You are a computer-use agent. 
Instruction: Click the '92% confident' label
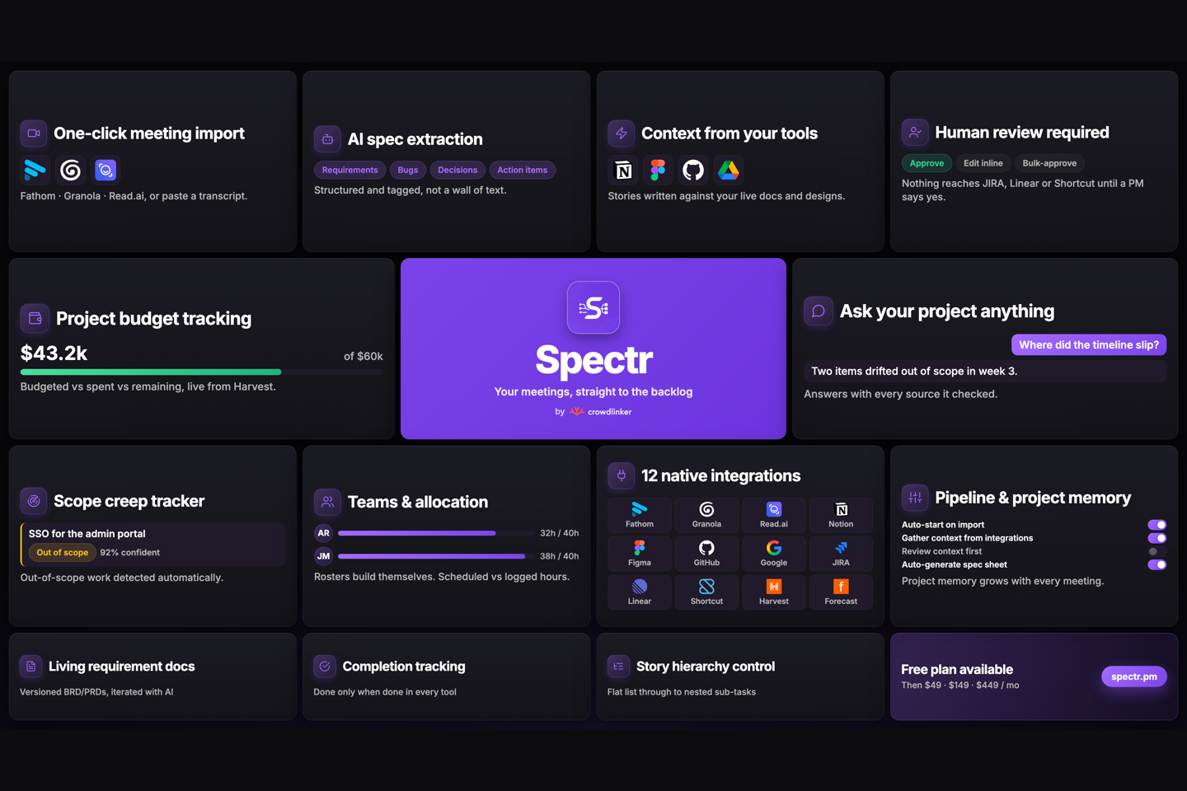tap(129, 552)
